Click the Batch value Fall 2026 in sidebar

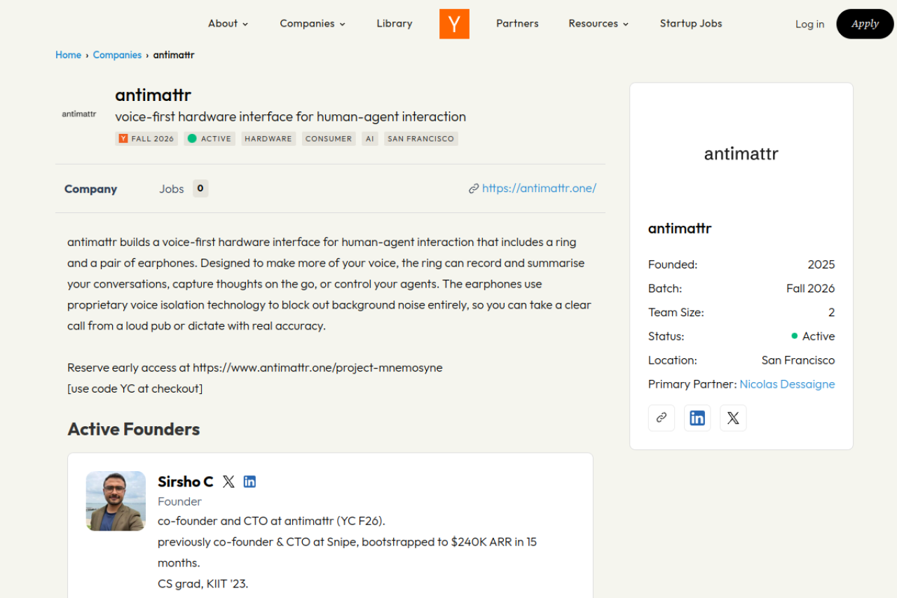click(811, 288)
